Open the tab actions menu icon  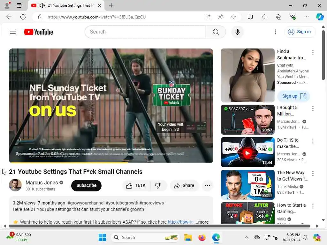[19, 5]
